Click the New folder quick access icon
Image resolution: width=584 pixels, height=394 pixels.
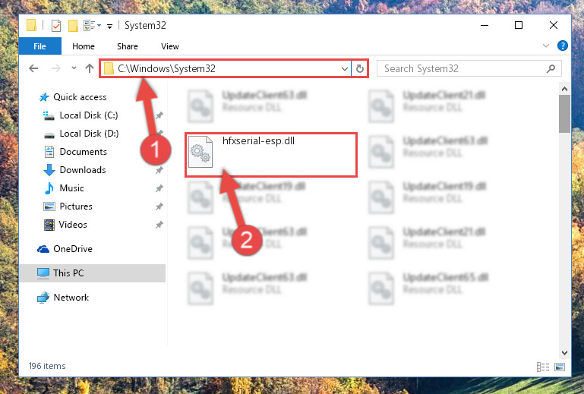coord(73,26)
